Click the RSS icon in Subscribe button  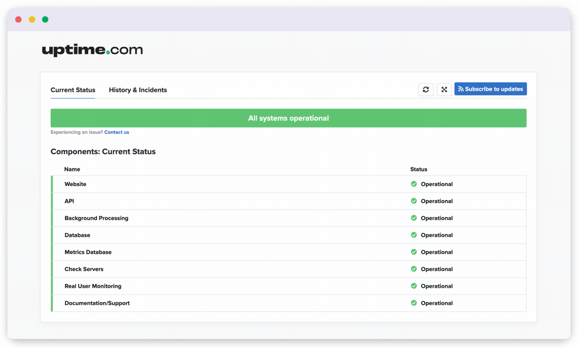460,89
